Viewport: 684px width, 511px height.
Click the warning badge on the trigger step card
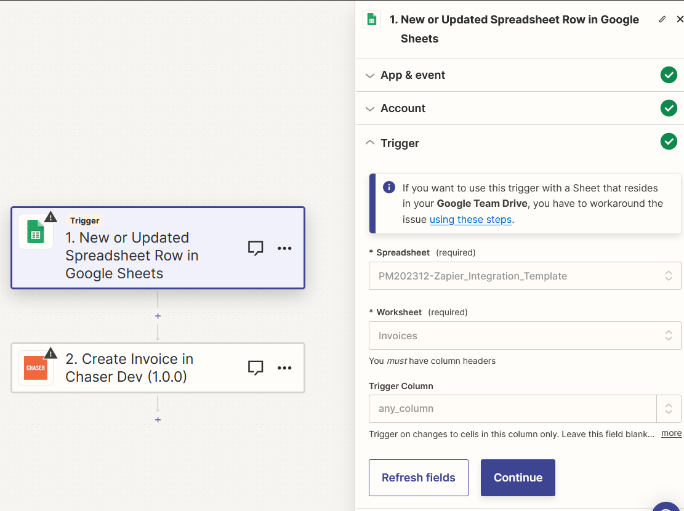tap(50, 217)
